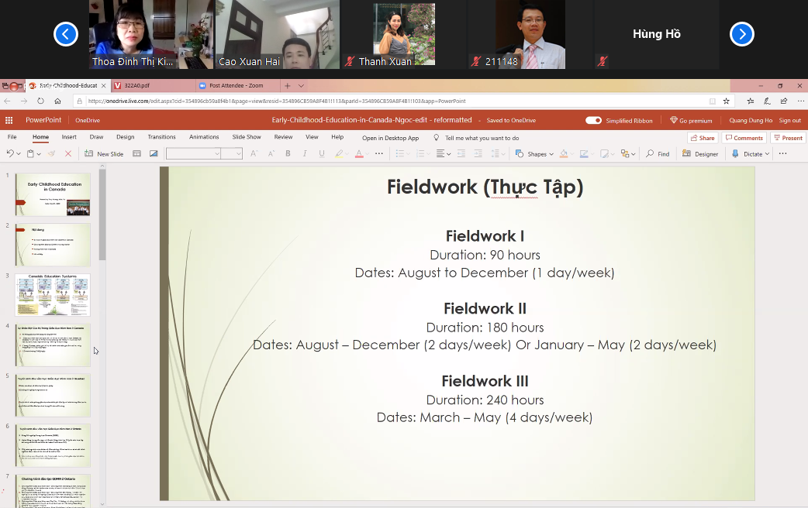Click the Underline formatting icon
Image resolution: width=808 pixels, height=508 pixels.
(x=322, y=153)
